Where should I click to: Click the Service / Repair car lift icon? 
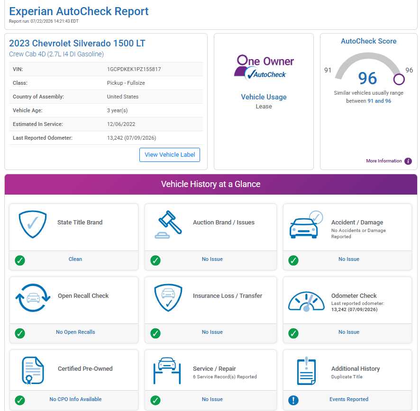[x=167, y=371]
